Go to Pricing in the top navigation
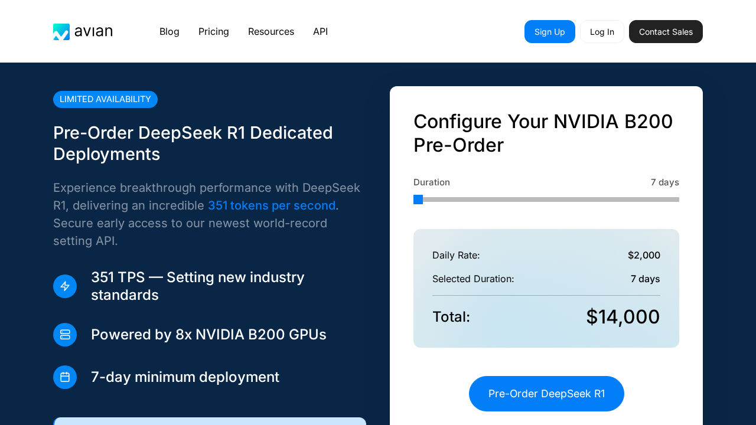 point(214,32)
